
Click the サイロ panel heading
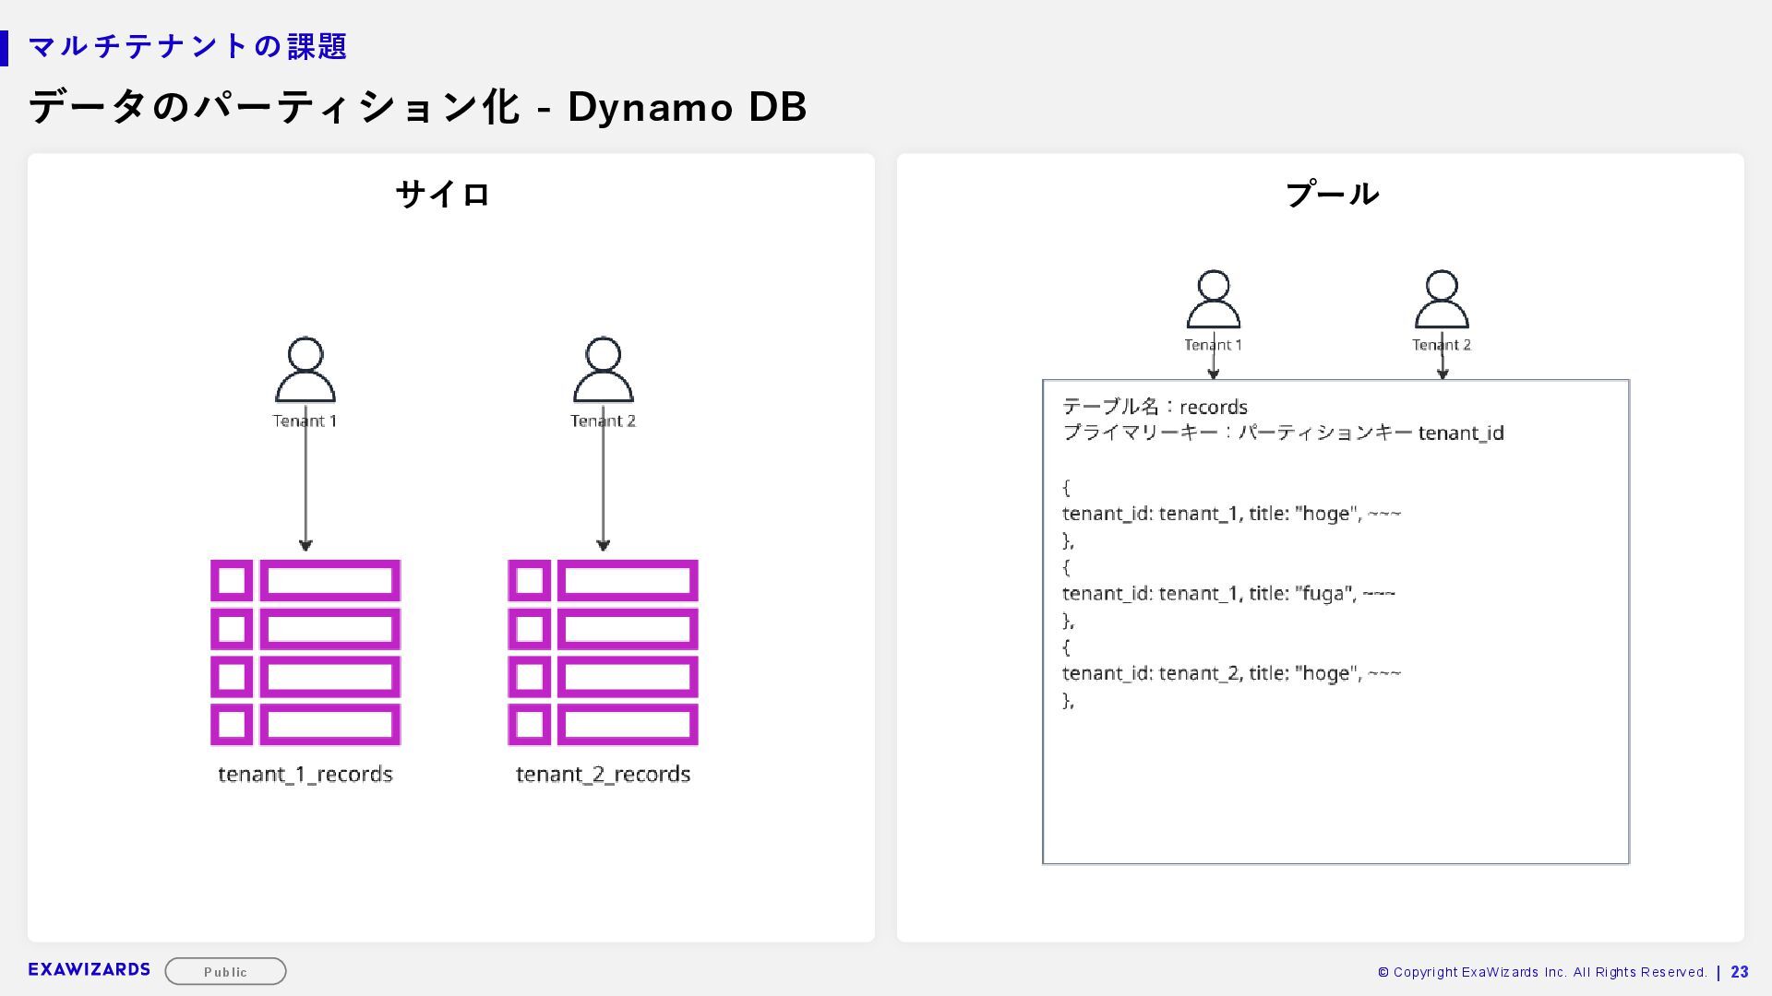click(x=443, y=195)
